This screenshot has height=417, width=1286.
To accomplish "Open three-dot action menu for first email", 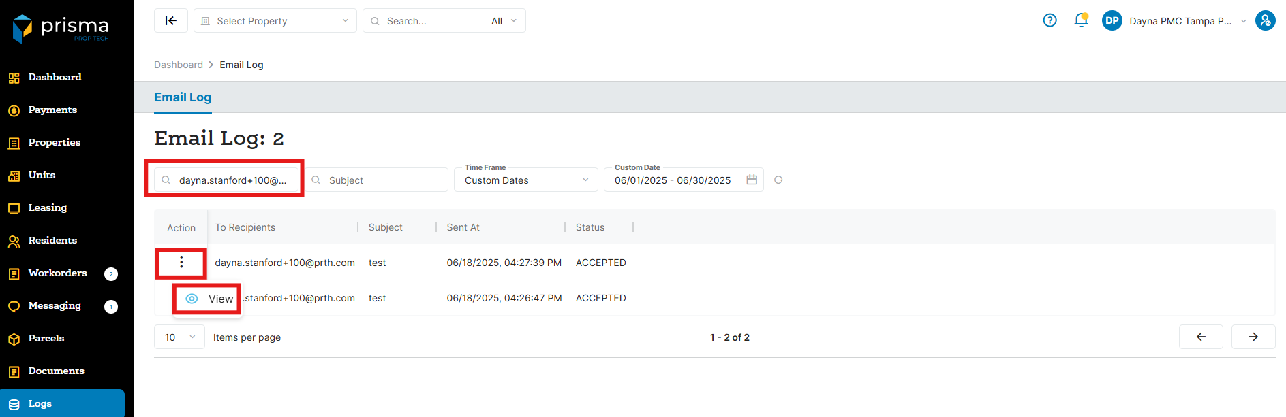I will coord(181,263).
